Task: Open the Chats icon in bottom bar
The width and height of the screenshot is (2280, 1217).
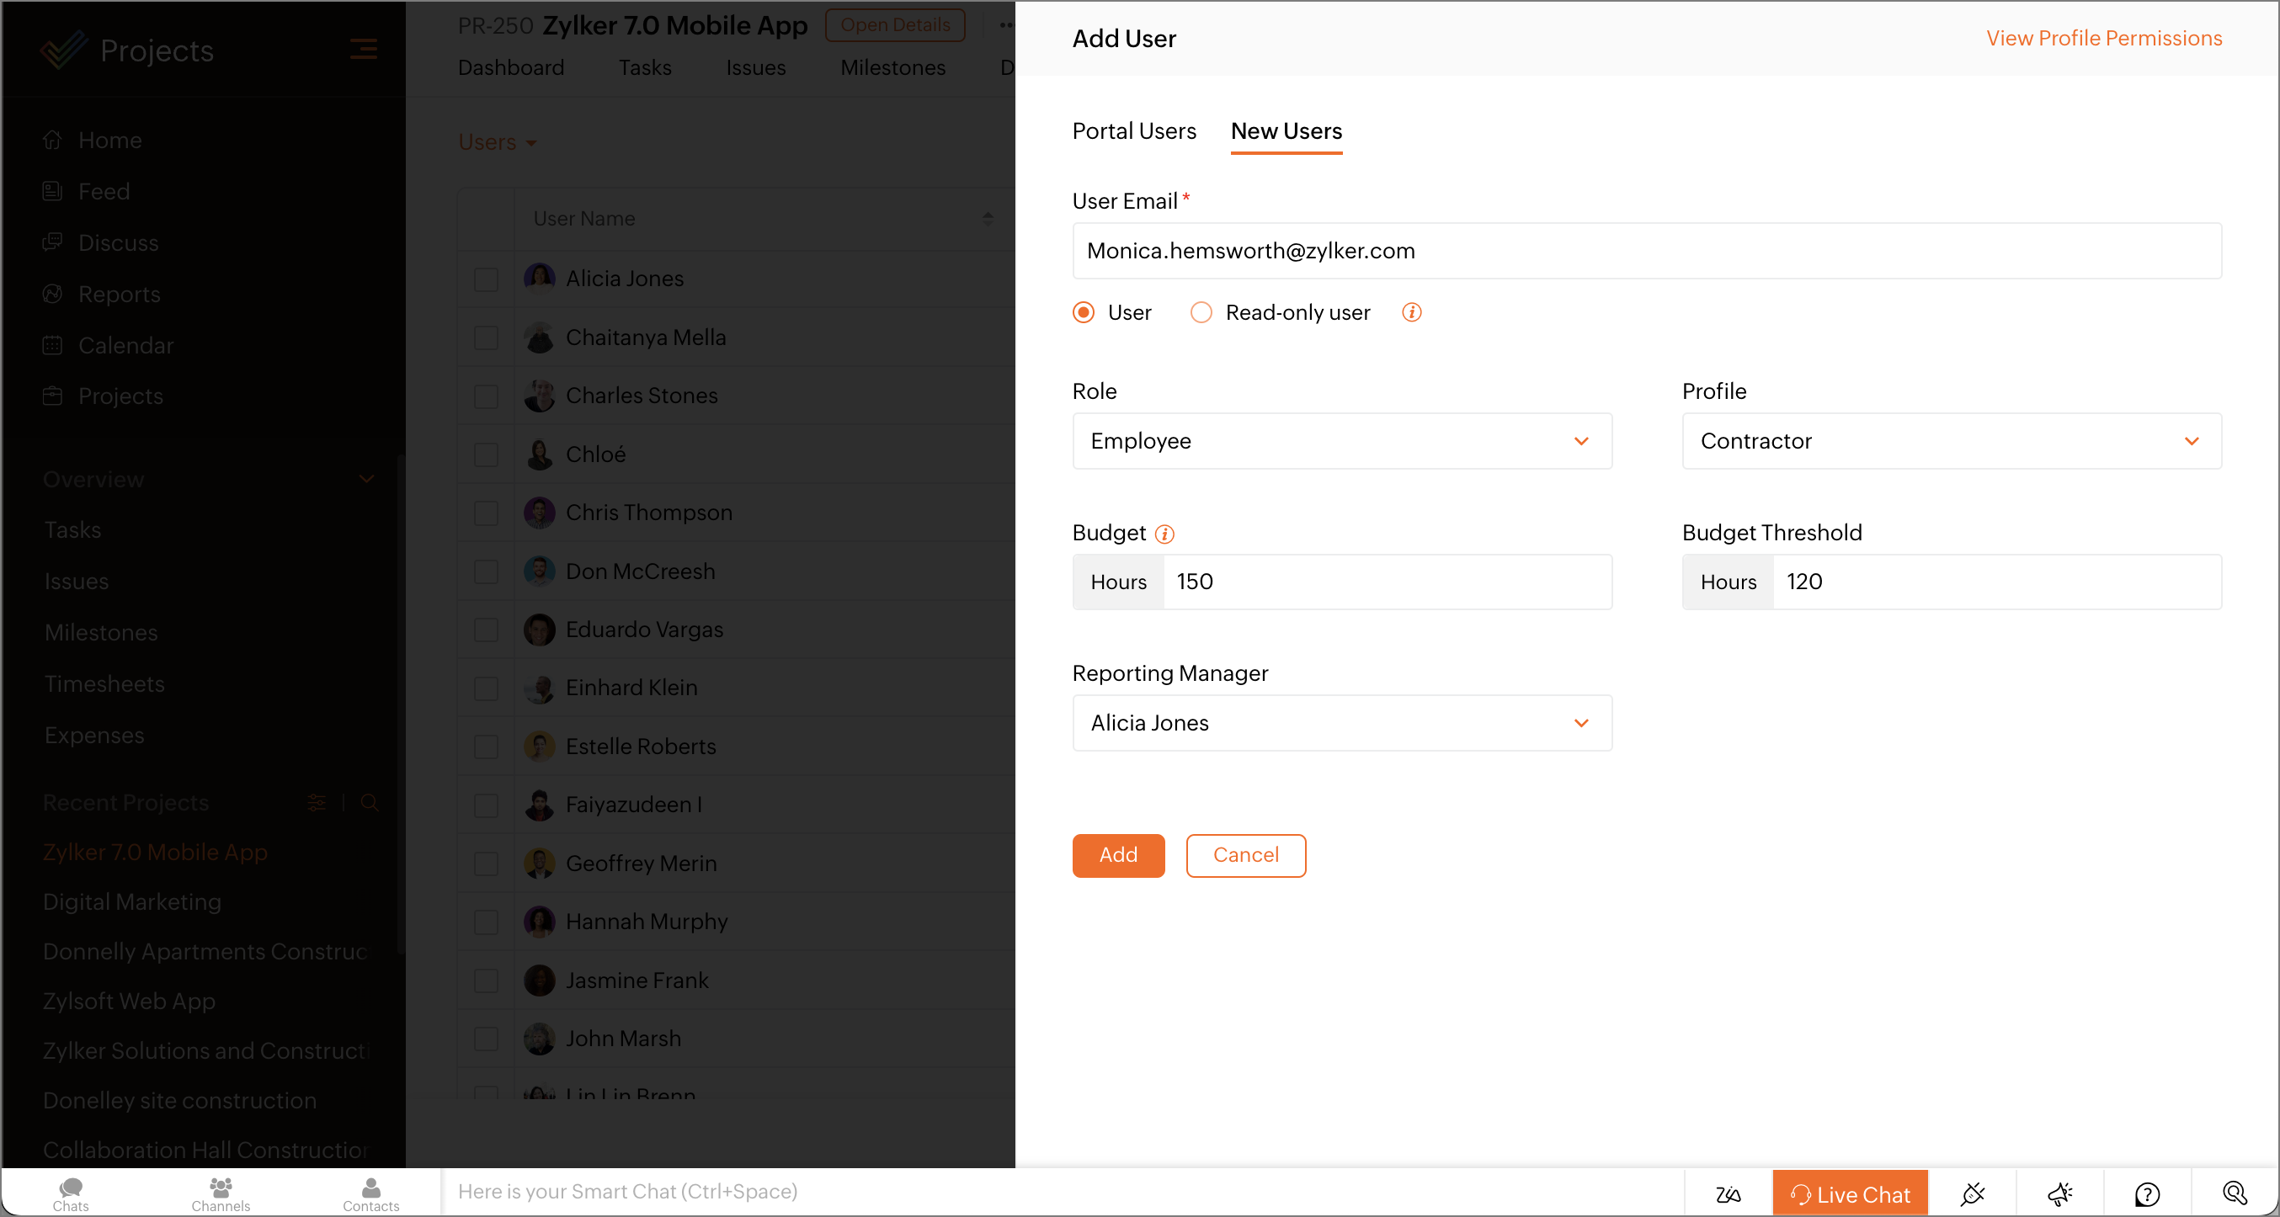Action: tap(71, 1193)
